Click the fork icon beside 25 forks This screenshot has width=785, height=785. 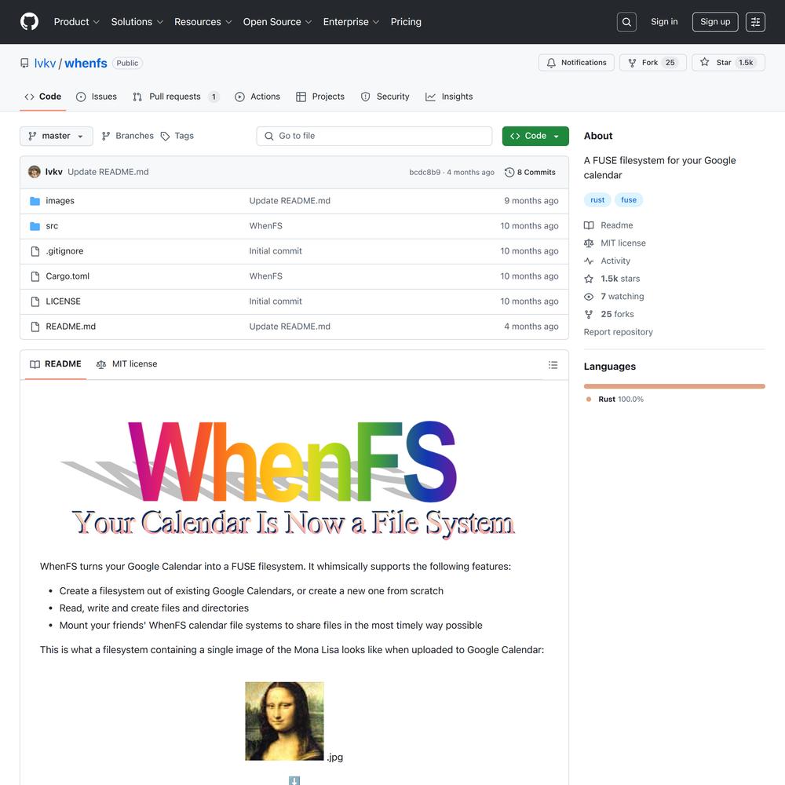[589, 315]
